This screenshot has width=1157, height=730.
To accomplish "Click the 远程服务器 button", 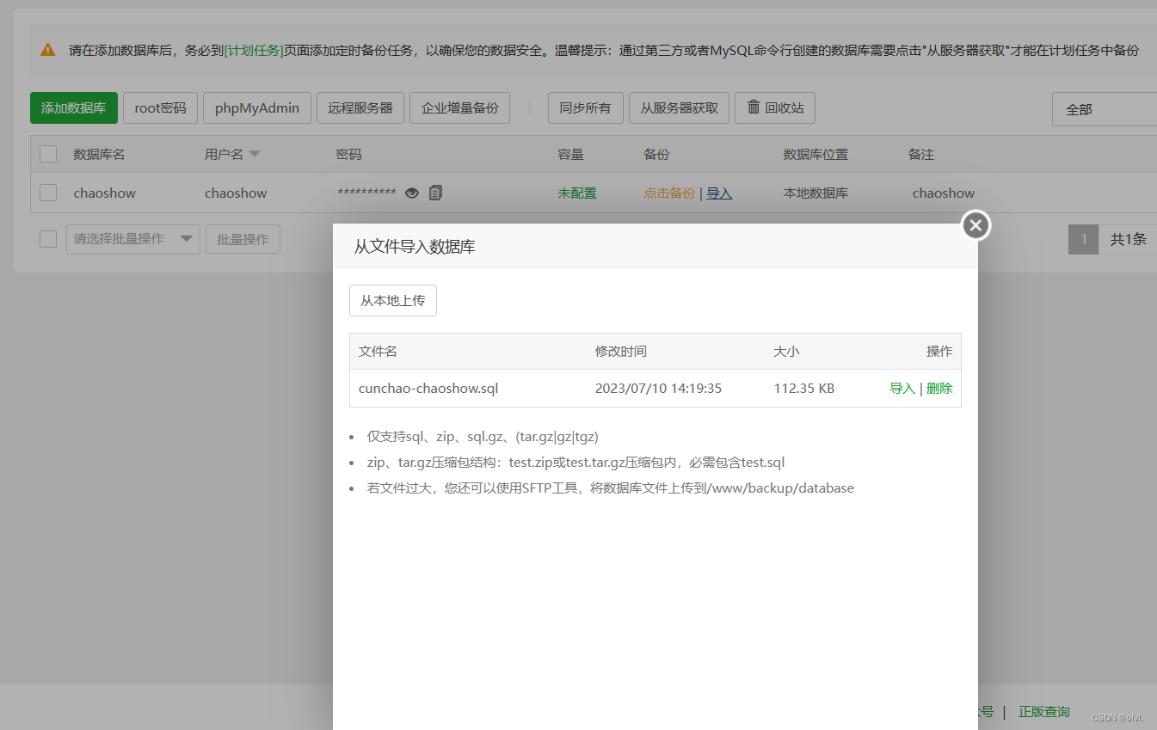I will (360, 107).
